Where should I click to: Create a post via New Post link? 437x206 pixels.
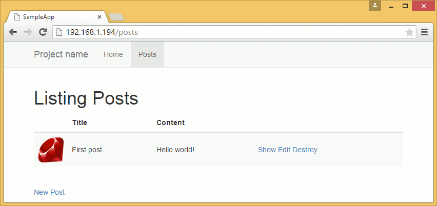[x=49, y=192]
